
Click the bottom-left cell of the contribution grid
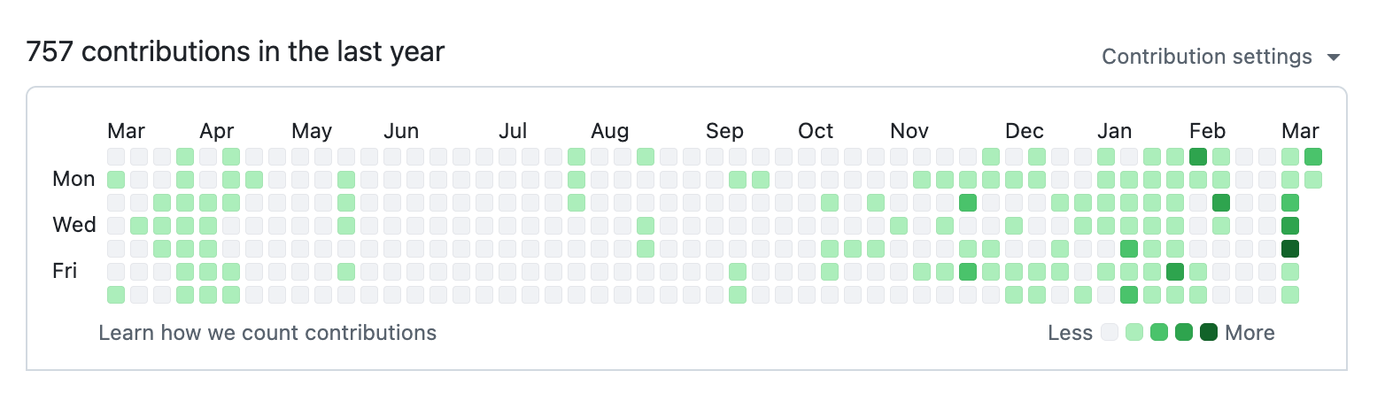(116, 295)
